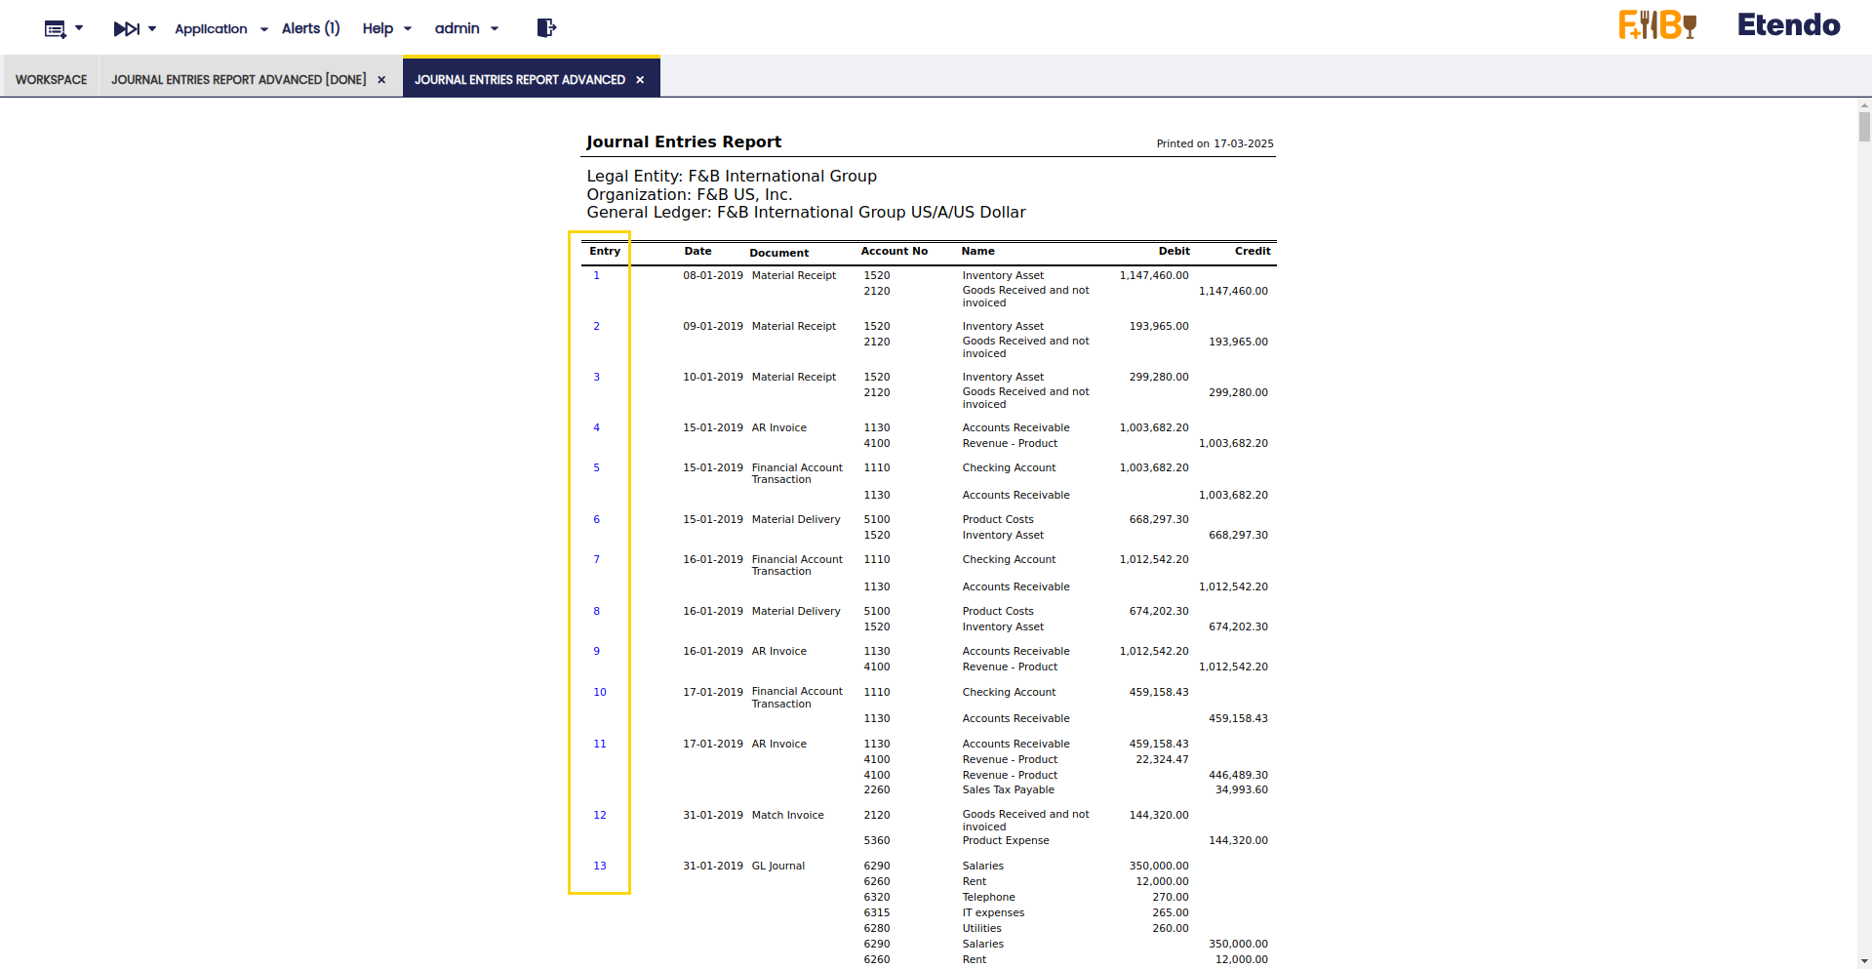Click the Etendo logo
1872x969 pixels.
pos(1788,25)
